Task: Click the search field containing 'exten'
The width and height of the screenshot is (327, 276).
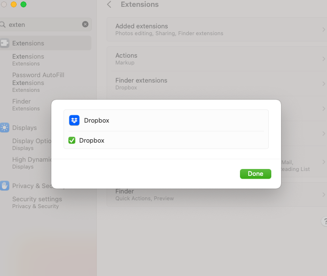Action: [45, 24]
